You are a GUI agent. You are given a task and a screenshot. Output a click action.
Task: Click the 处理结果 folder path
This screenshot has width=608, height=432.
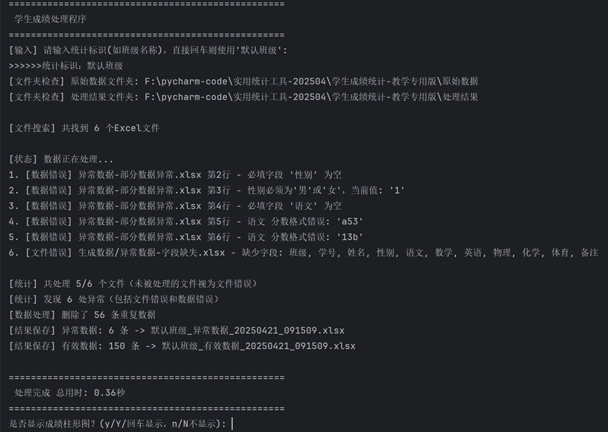pyautogui.click(x=311, y=97)
